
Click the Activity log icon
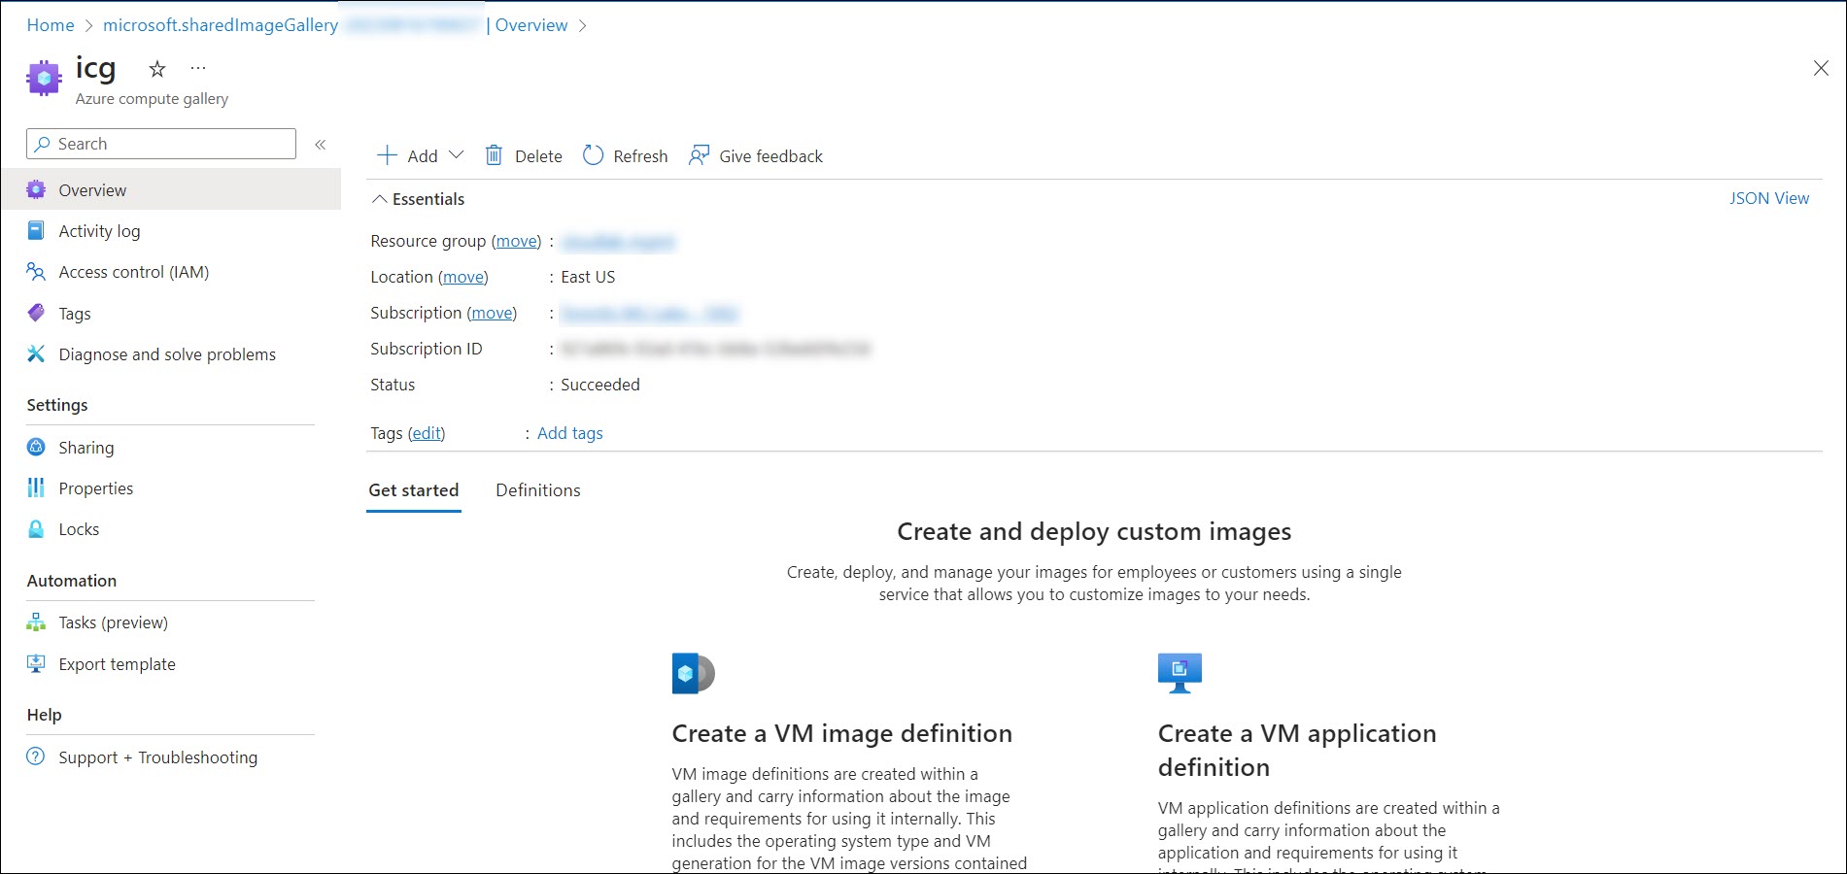click(36, 230)
